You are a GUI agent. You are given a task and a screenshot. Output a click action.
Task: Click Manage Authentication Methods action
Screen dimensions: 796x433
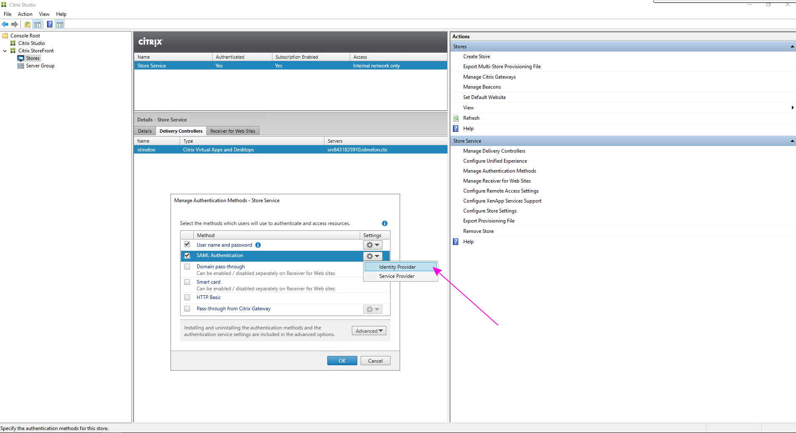(499, 171)
